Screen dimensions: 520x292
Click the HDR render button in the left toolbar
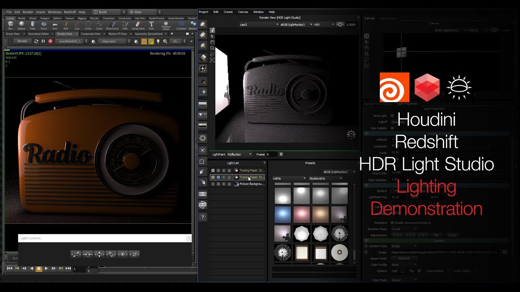(202, 194)
